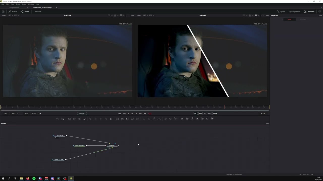The height and width of the screenshot is (181, 323).
Task: Select the wipe_gradient node
Action: 80,145
